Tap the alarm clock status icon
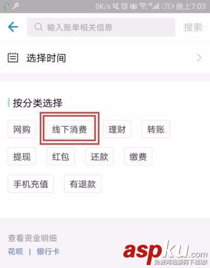Image resolution: width=210 pixels, height=268 pixels. pos(124,6)
